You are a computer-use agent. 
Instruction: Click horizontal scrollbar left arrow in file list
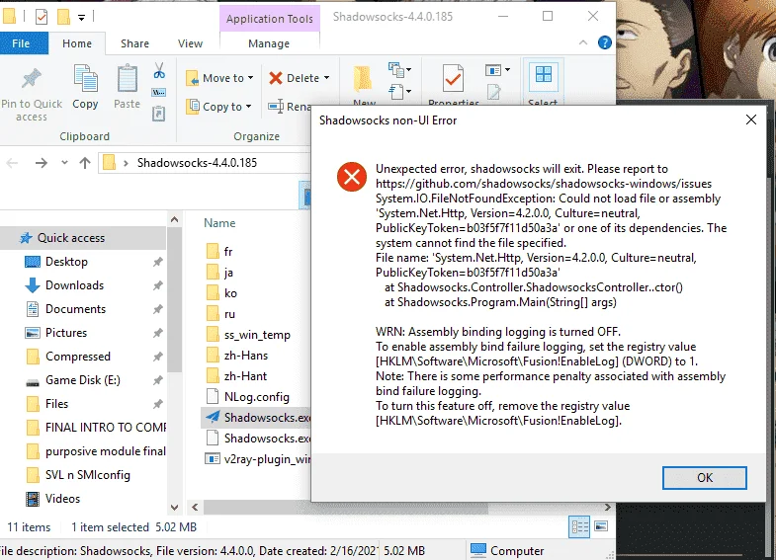click(x=195, y=507)
